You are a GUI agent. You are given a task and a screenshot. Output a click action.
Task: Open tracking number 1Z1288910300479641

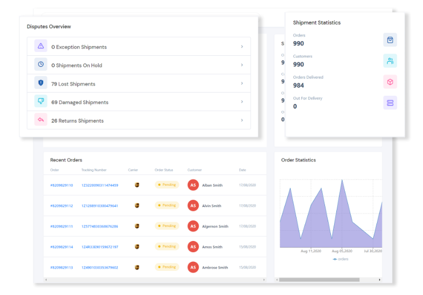click(100, 206)
